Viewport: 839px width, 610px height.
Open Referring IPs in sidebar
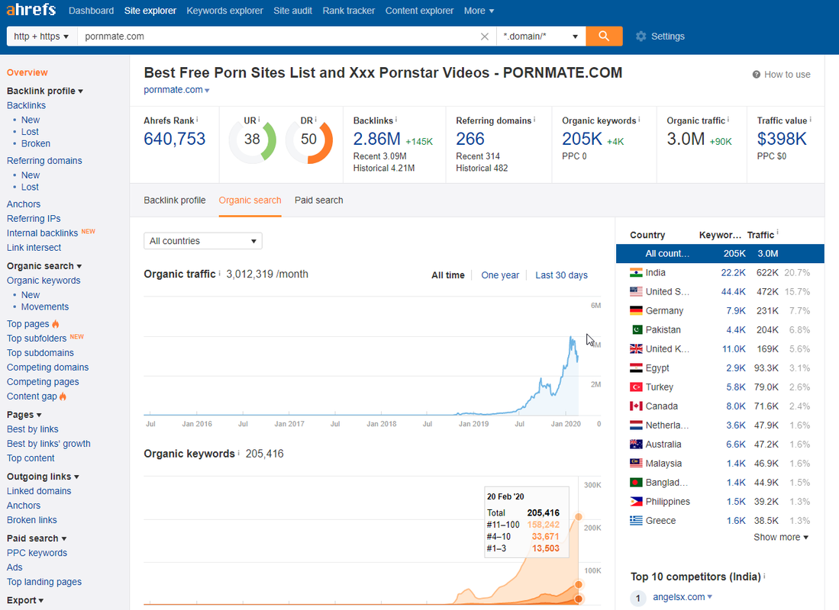tap(34, 219)
